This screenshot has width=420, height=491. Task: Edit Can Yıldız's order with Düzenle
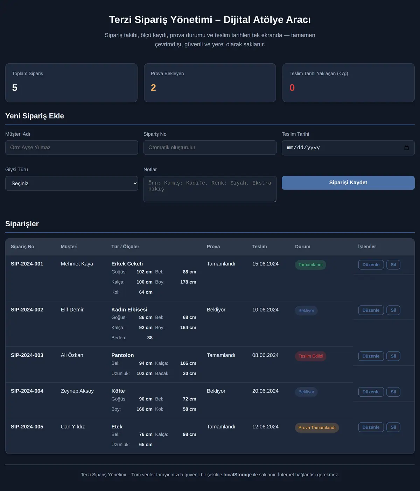pos(371,427)
